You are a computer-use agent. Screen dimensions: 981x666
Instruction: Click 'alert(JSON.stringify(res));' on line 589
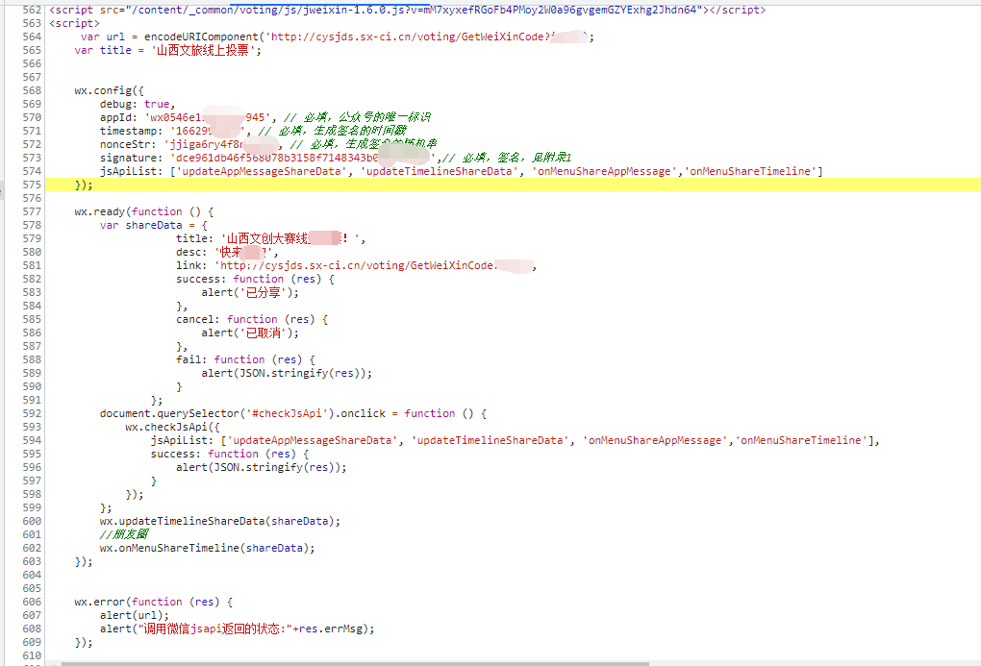287,373
